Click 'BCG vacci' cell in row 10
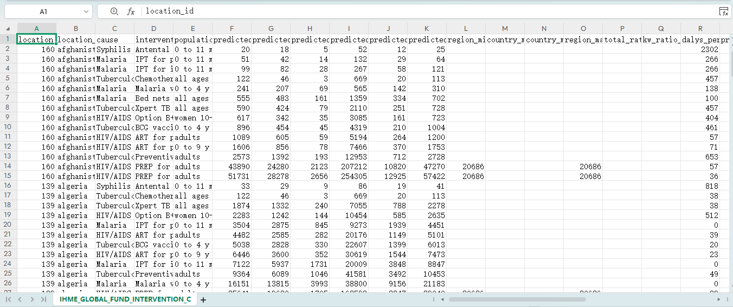Screen dimensions: 733x307 pos(153,127)
